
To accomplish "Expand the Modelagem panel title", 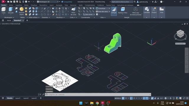I will click(x=9, y=17).
